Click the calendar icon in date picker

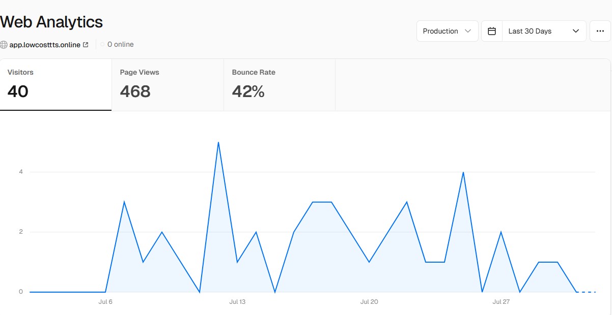pos(492,31)
